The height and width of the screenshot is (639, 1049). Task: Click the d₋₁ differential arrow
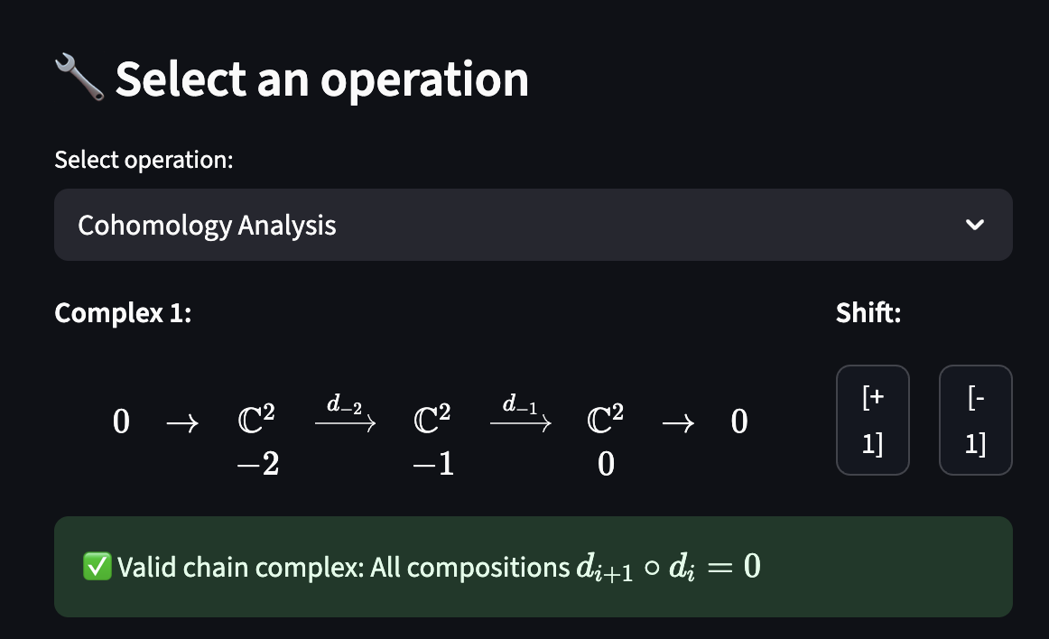[521, 413]
